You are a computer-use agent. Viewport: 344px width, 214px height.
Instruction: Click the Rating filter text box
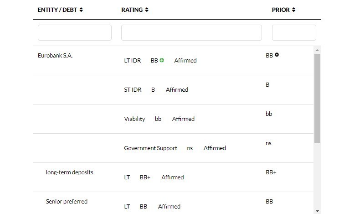click(x=191, y=33)
